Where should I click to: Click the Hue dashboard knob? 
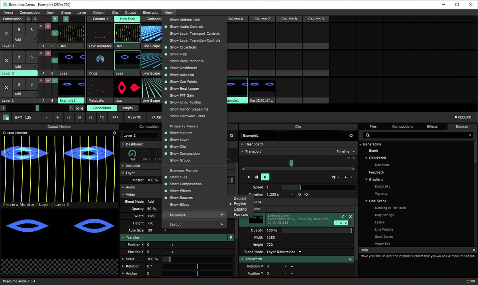point(132,153)
